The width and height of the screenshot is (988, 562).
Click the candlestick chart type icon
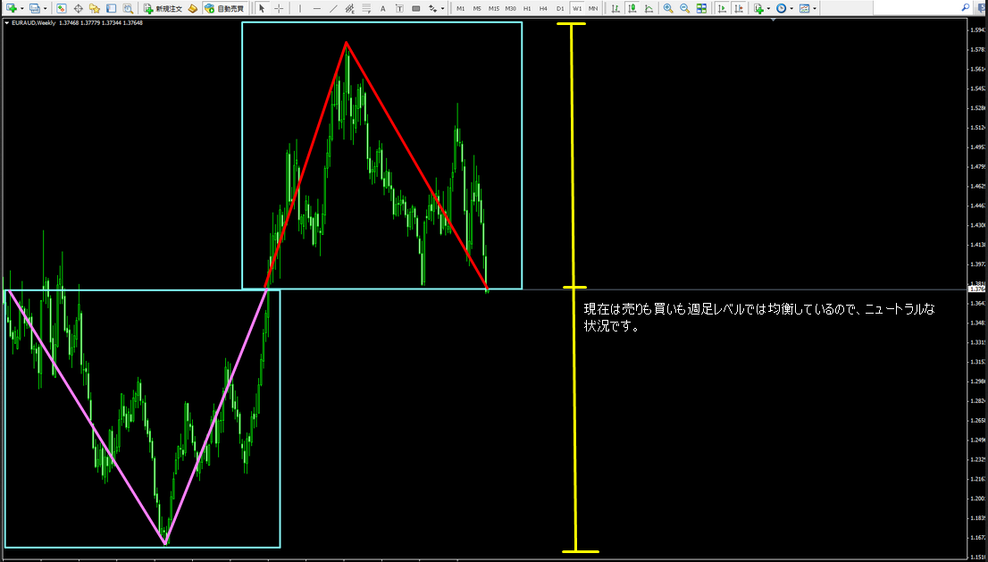pyautogui.click(x=633, y=8)
